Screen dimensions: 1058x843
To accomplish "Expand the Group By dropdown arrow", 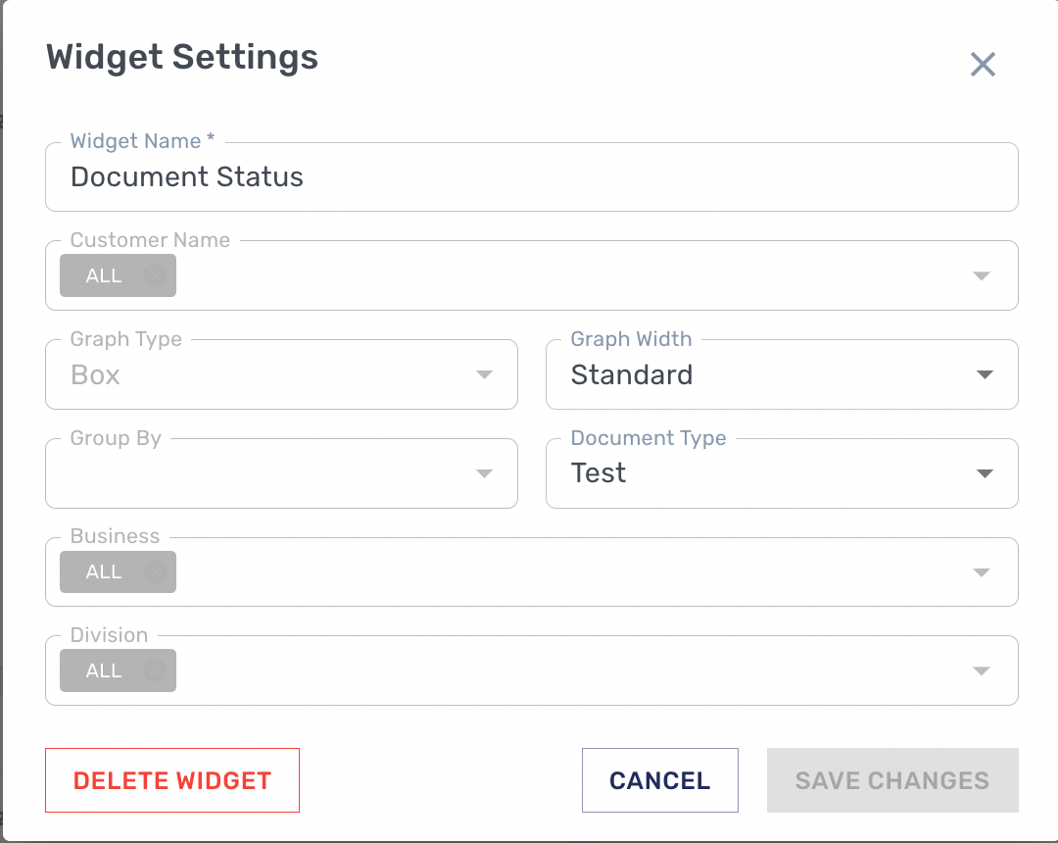I will pos(483,474).
